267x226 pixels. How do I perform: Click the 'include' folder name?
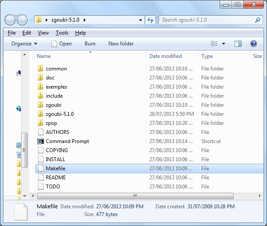pos(54,95)
